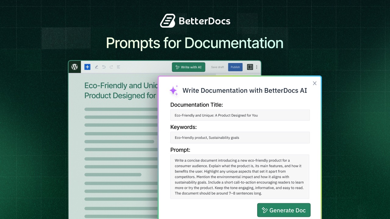Click the BetterDocs AI sparkle icon in the dialog
Image resolution: width=390 pixels, height=219 pixels.
point(174,90)
